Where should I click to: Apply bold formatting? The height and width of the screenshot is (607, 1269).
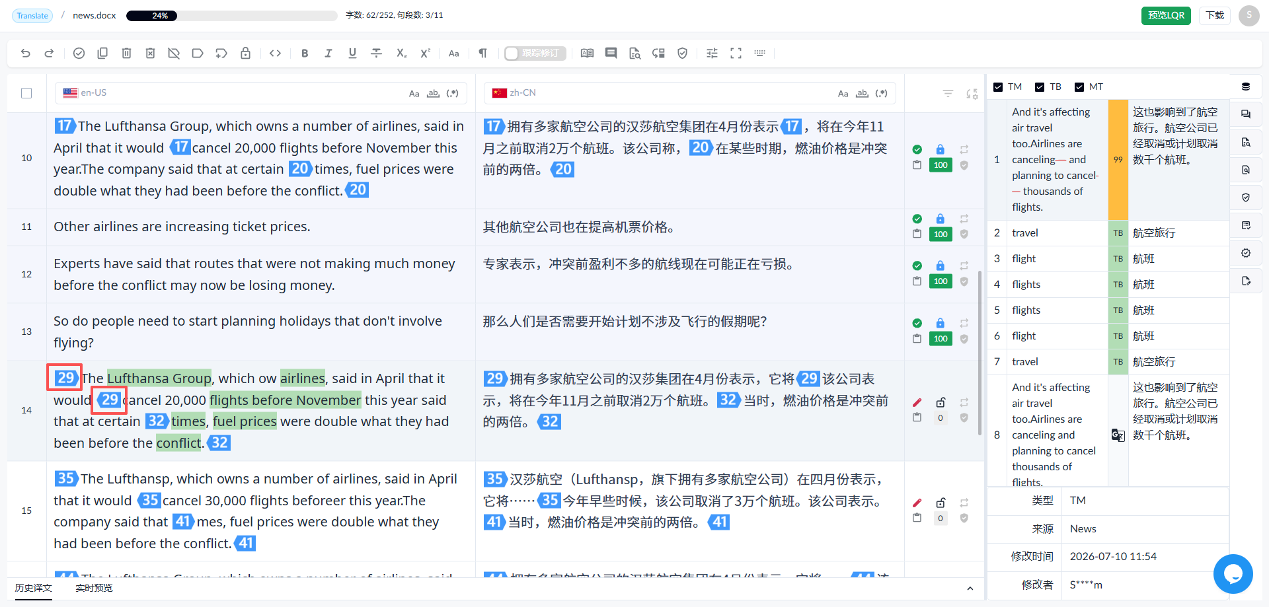[x=305, y=54]
